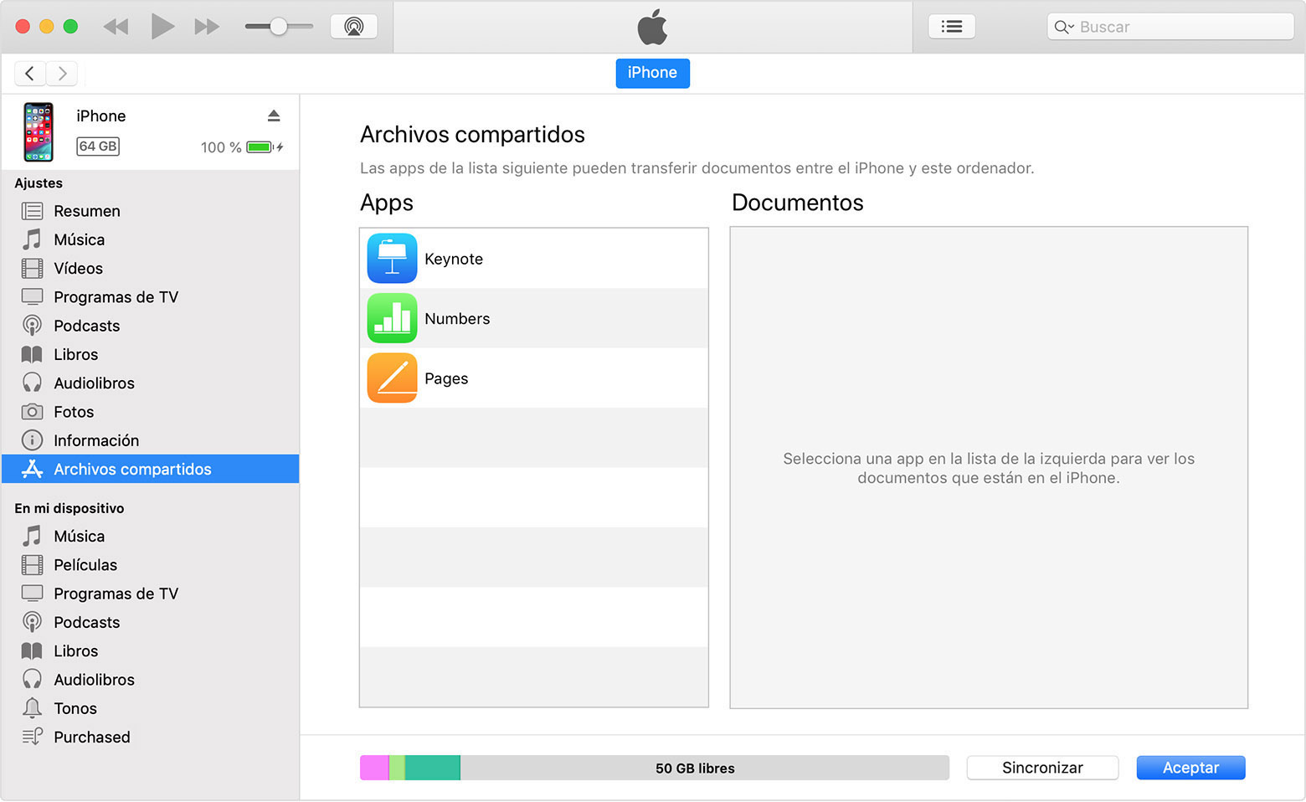Click the Aceptar button
Screen dimensions: 1306x802
(1190, 768)
